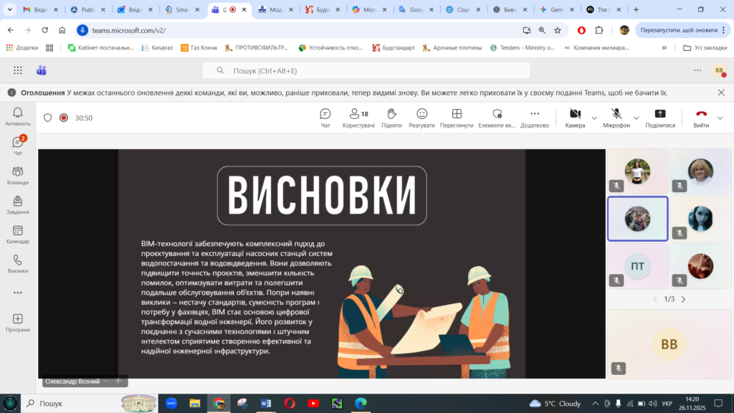The height and width of the screenshot is (413, 734).
Task: Leave the meeting with Вийти button
Action: (x=701, y=118)
